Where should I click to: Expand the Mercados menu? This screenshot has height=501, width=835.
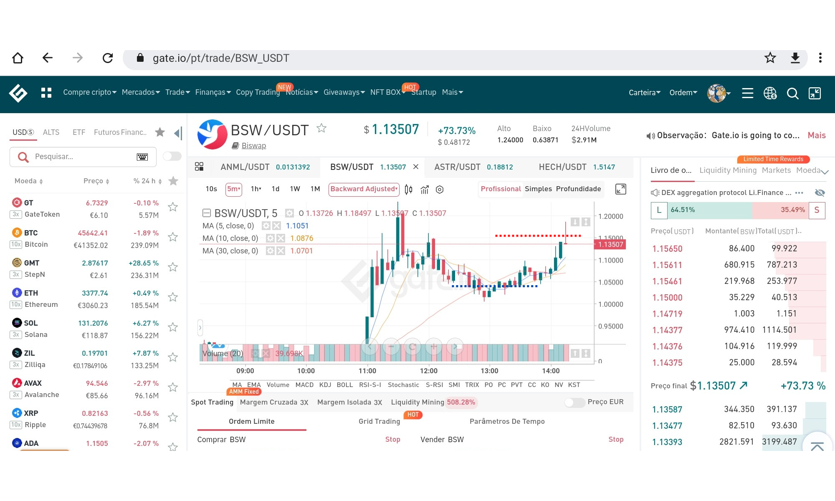pos(141,92)
